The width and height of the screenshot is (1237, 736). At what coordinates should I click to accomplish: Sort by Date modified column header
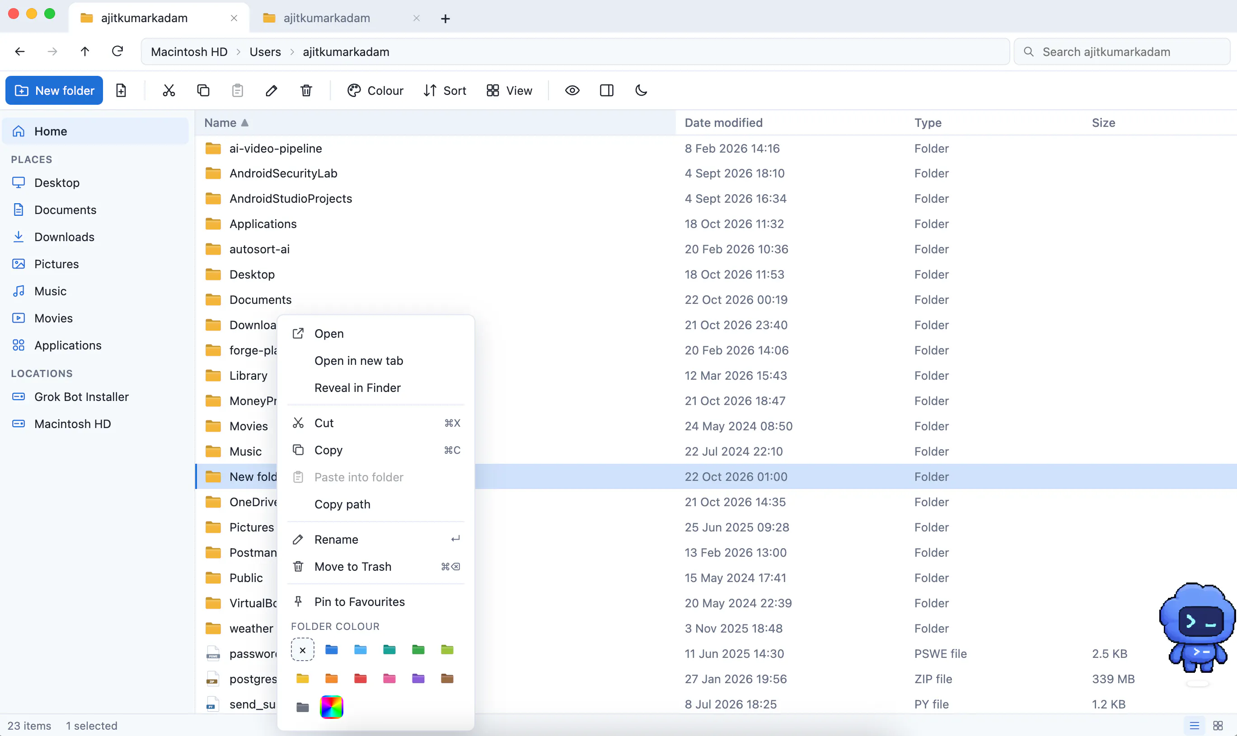pos(723,122)
